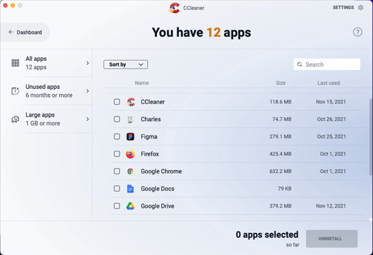373x255 pixels.
Task: Check the Firefox checkbox
Action: [x=117, y=154]
